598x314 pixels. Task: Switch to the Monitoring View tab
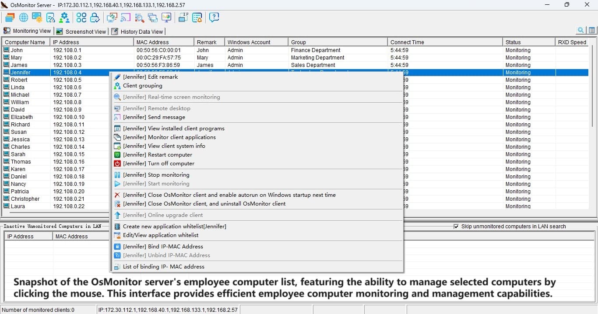[27, 31]
